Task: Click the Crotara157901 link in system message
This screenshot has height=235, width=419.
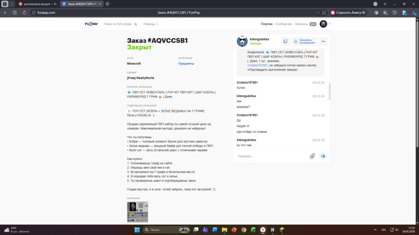Action: 257,65
